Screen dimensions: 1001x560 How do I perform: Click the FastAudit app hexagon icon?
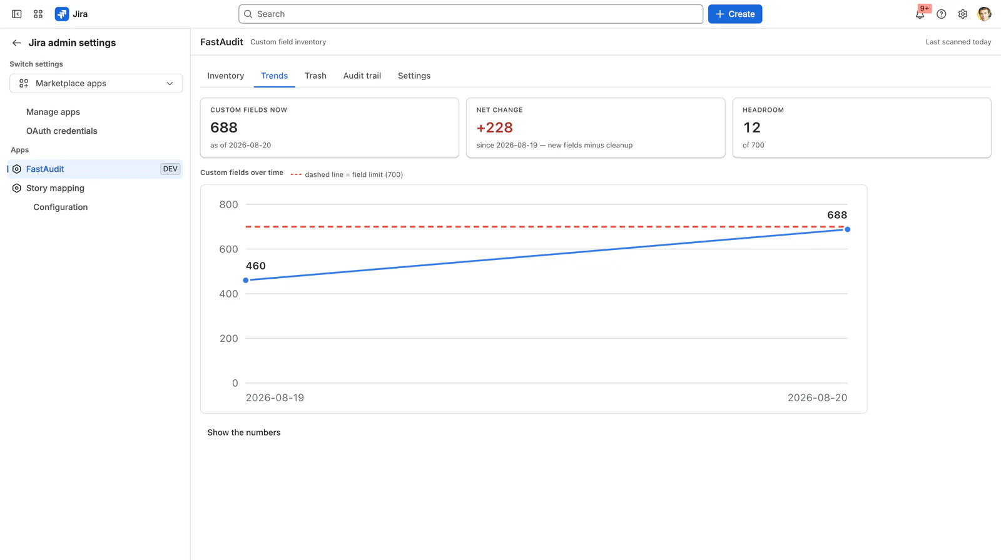tap(17, 169)
